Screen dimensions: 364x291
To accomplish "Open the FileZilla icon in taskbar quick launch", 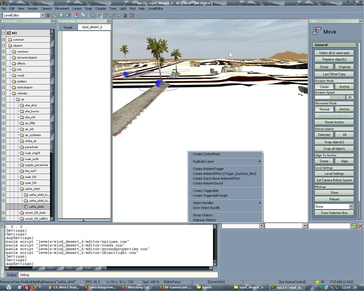I will (x=26, y=287).
